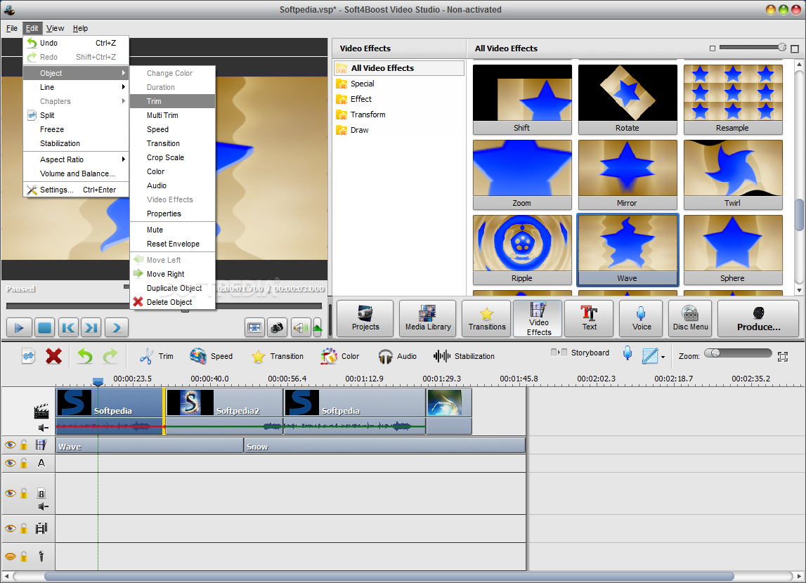Choose Delete Object menu entry
The height and width of the screenshot is (583, 806).
[x=173, y=302]
